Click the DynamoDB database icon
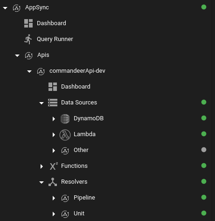The width and height of the screenshot is (215, 221). click(x=65, y=119)
